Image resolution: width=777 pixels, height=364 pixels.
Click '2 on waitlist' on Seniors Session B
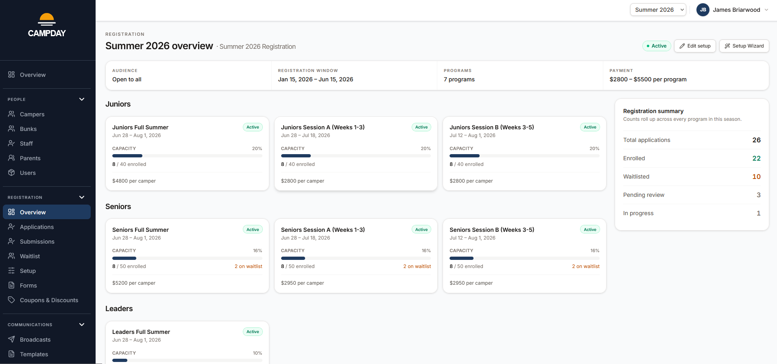click(x=585, y=266)
